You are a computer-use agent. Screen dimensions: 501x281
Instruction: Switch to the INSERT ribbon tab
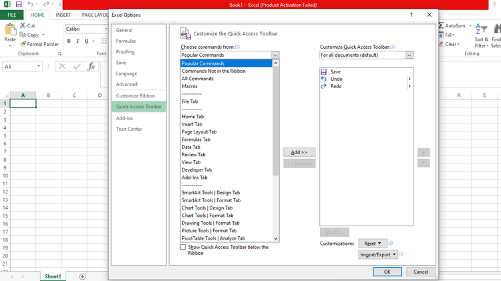click(63, 15)
